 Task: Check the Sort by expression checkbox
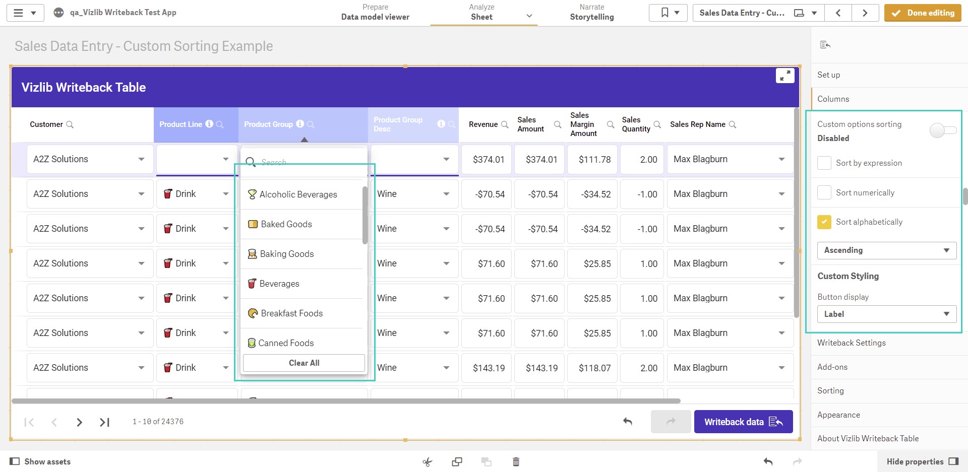coord(824,163)
